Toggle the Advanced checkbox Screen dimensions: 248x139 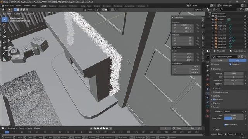point(230,64)
